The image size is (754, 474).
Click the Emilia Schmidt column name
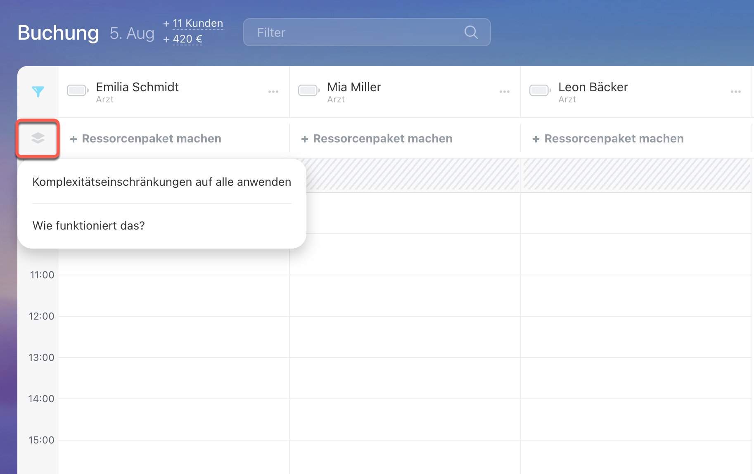pos(138,87)
